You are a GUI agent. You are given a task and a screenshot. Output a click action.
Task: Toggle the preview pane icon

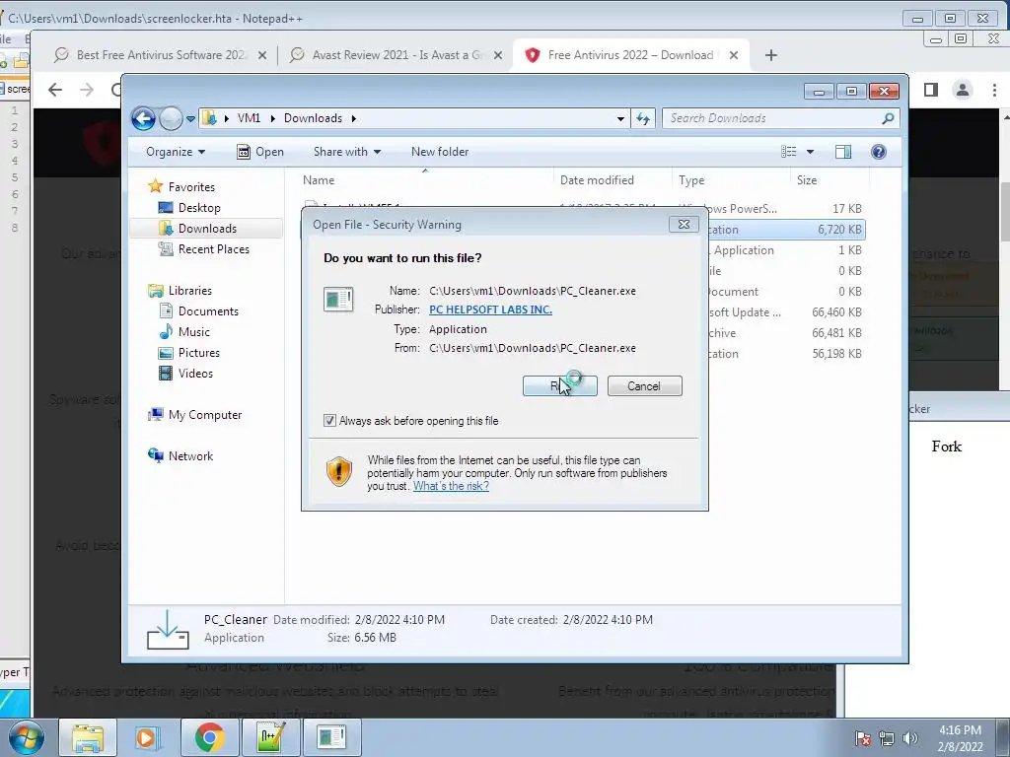coord(842,152)
